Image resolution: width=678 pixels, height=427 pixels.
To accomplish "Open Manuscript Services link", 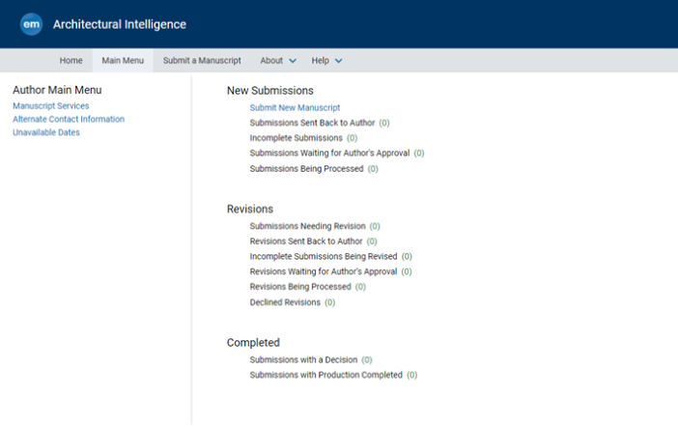I will tap(51, 106).
